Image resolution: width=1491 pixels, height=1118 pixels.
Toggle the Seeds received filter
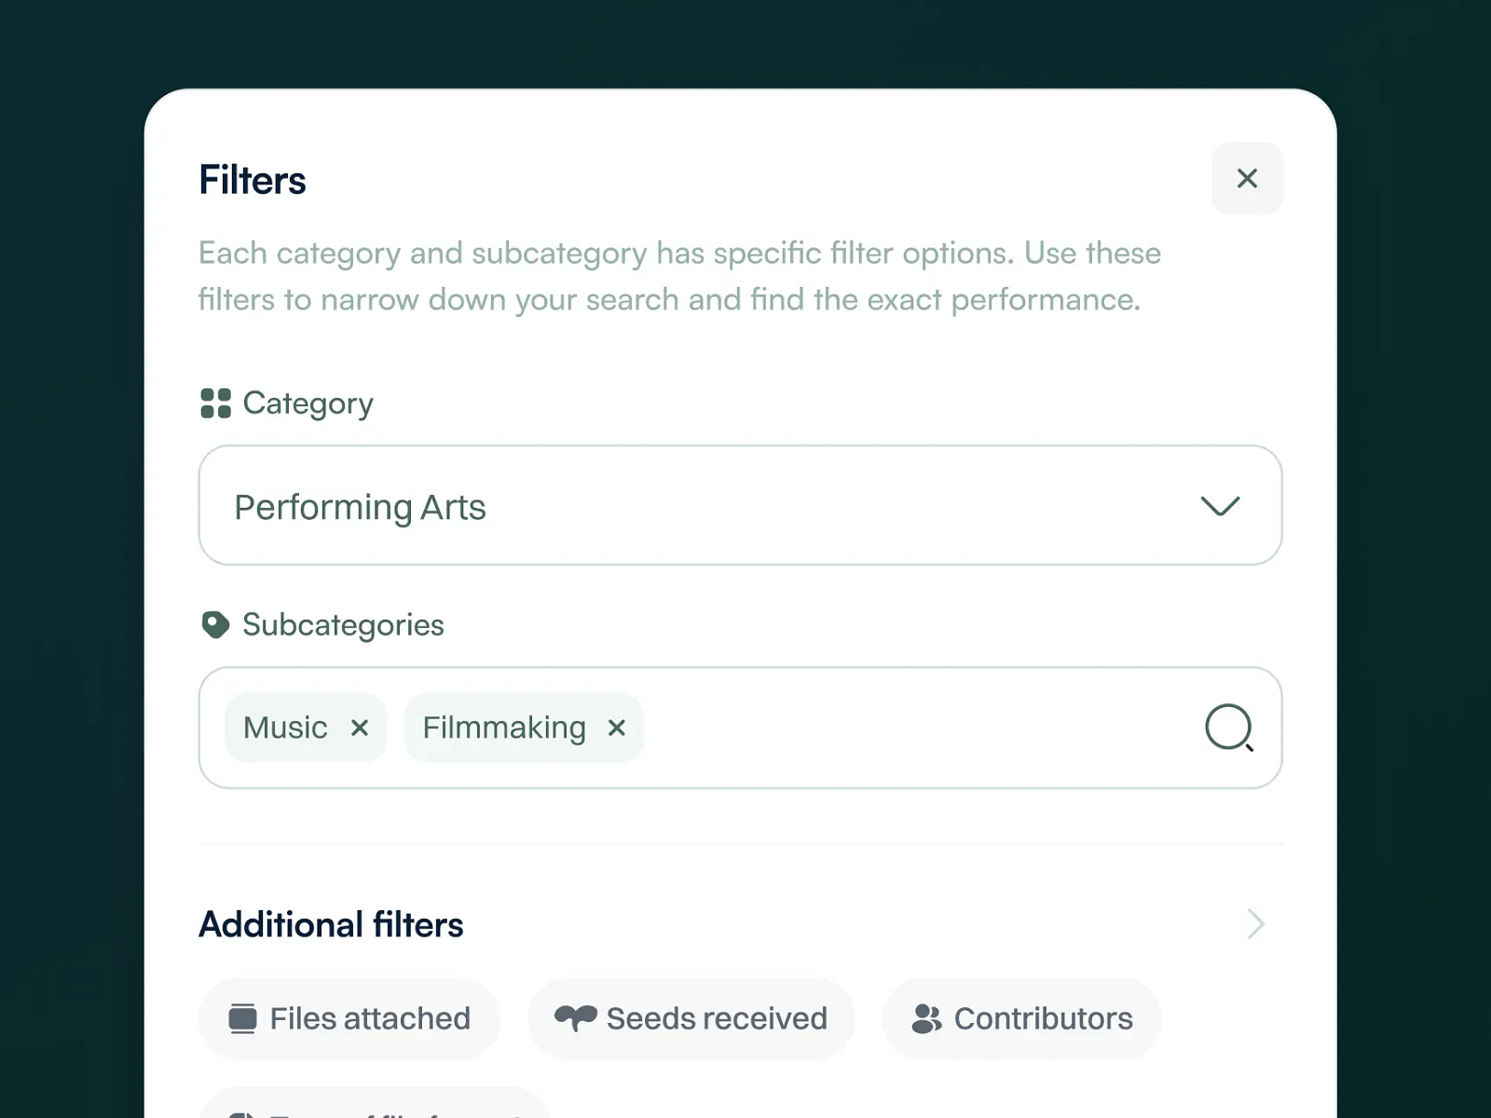[x=691, y=1018]
